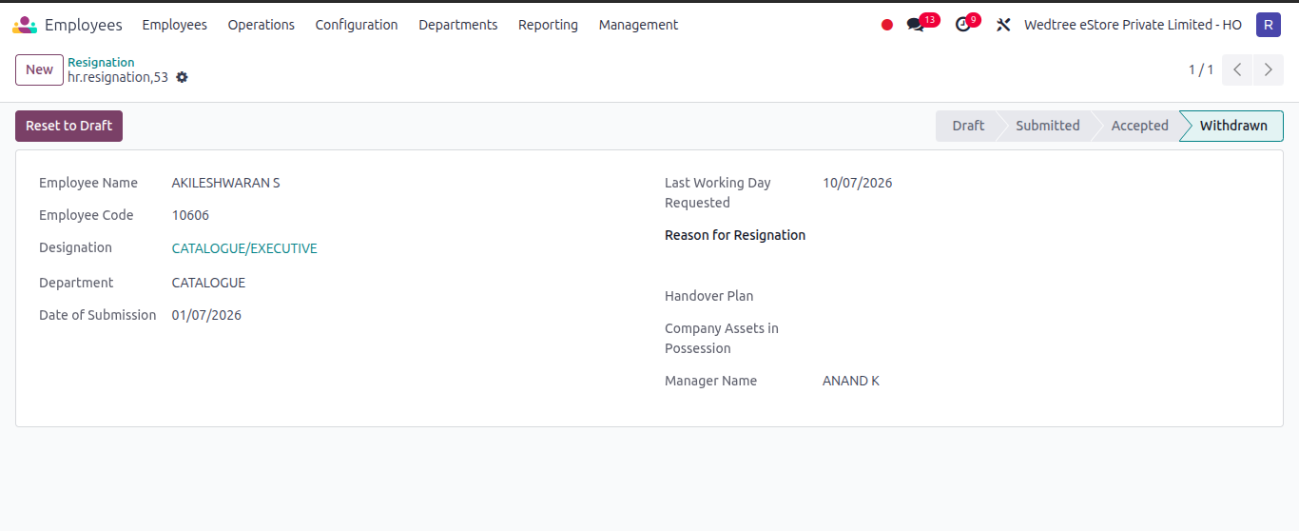1299x531 pixels.
Task: Go to the next record arrow
Action: 1269,69
